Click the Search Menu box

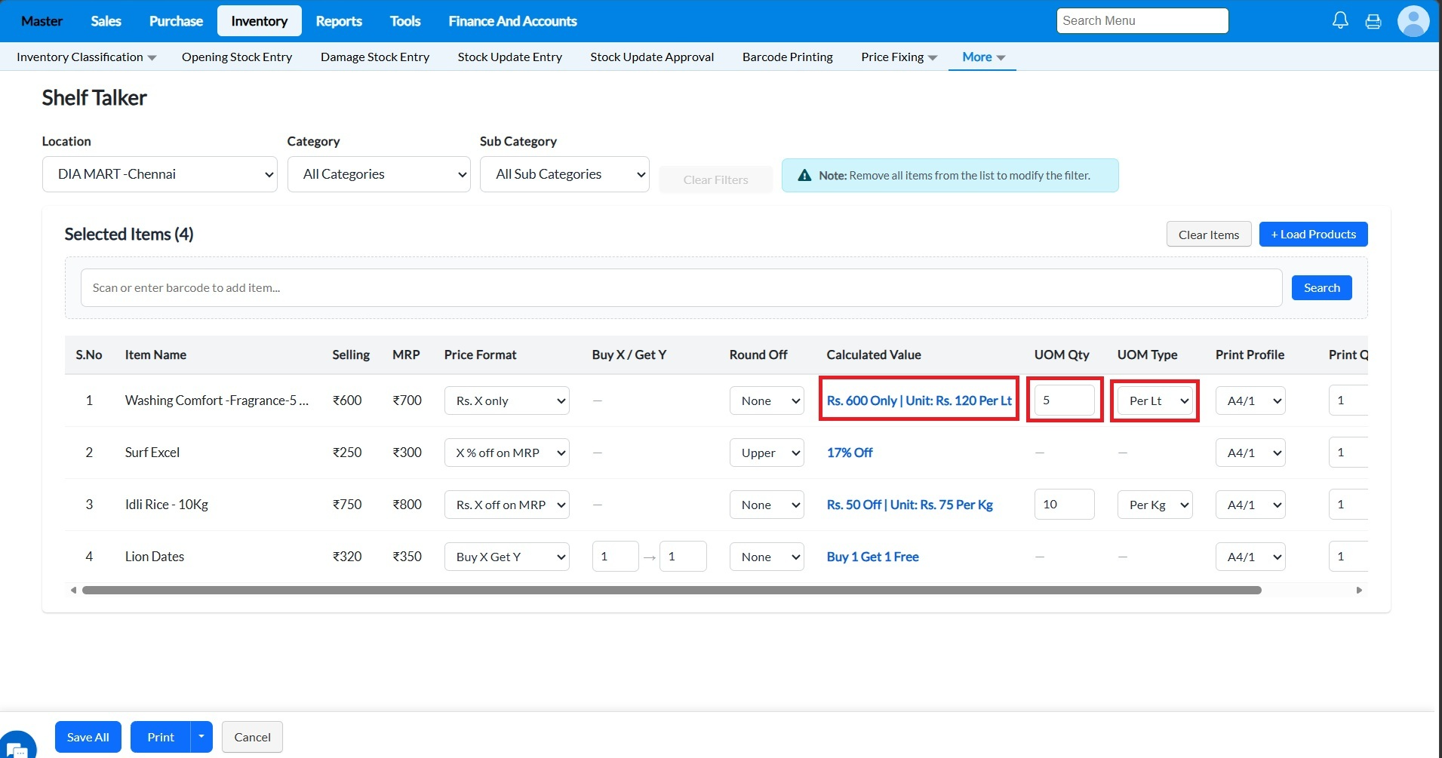tap(1142, 21)
